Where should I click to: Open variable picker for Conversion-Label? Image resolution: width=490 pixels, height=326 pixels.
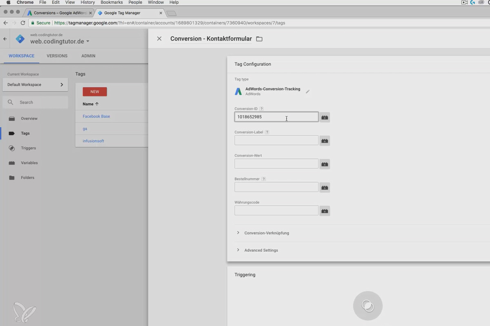pos(325,141)
